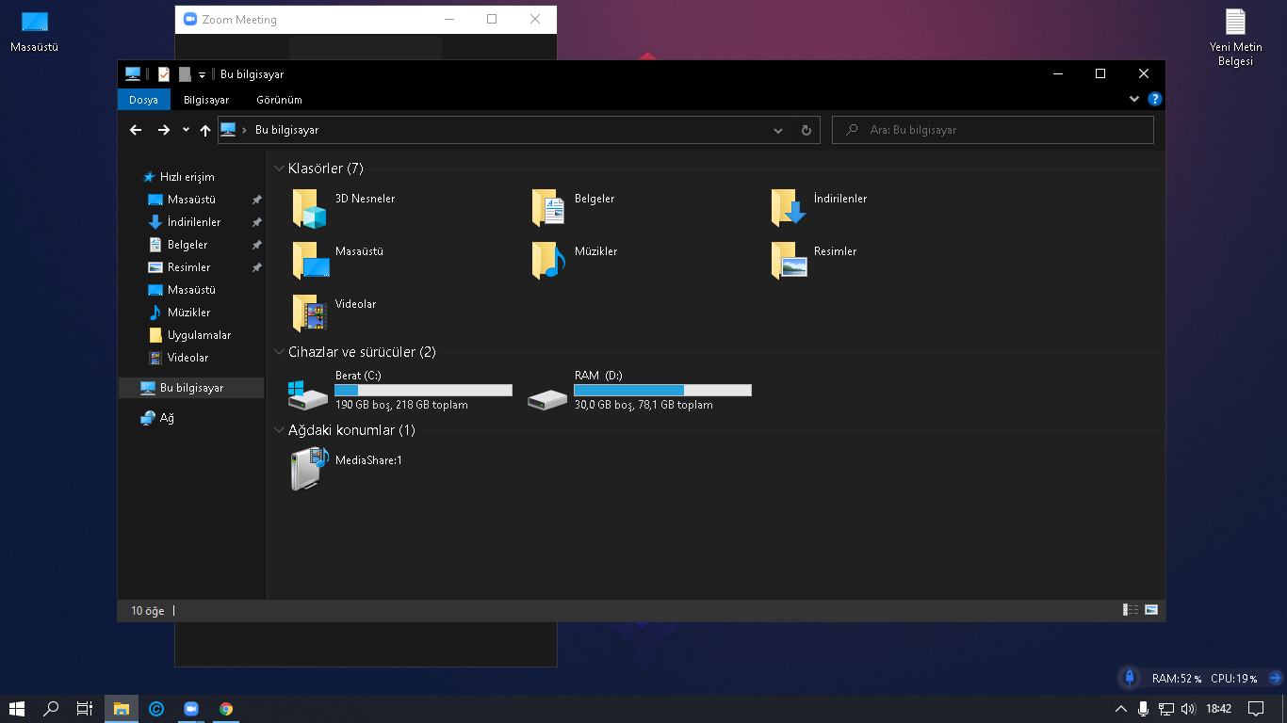Switch to details view in status bar

click(x=1131, y=610)
